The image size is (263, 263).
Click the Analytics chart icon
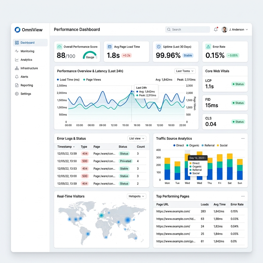click(x=17, y=60)
